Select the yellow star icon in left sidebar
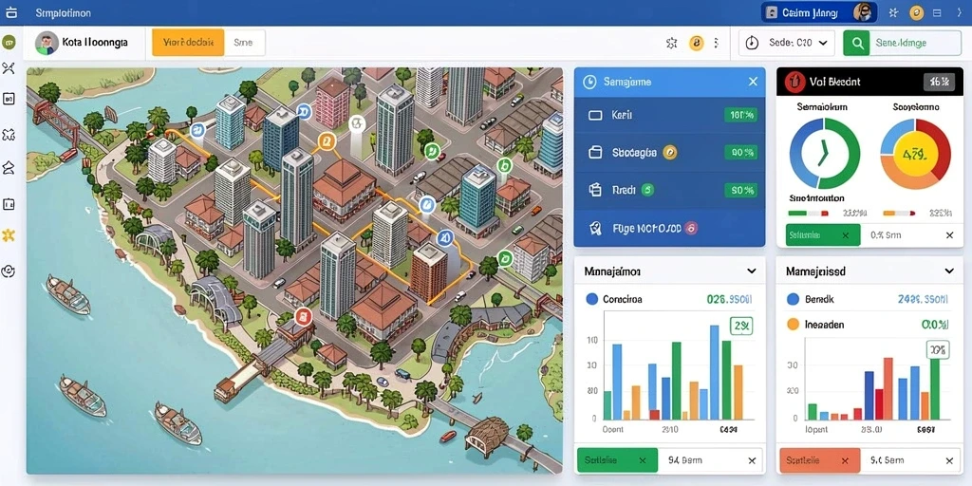The image size is (972, 486). [9, 235]
